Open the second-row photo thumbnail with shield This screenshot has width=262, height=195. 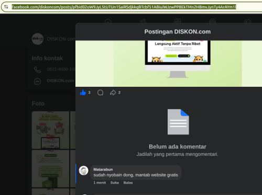(x=50, y=168)
